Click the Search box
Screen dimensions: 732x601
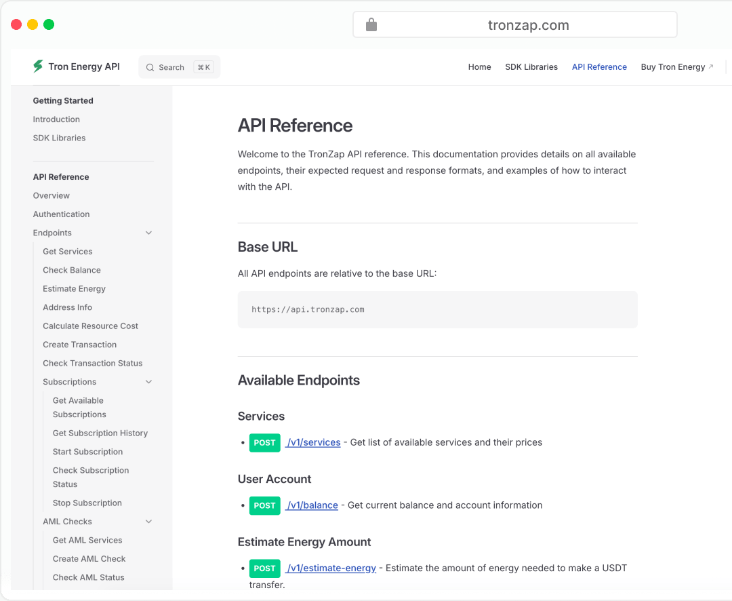tap(179, 67)
